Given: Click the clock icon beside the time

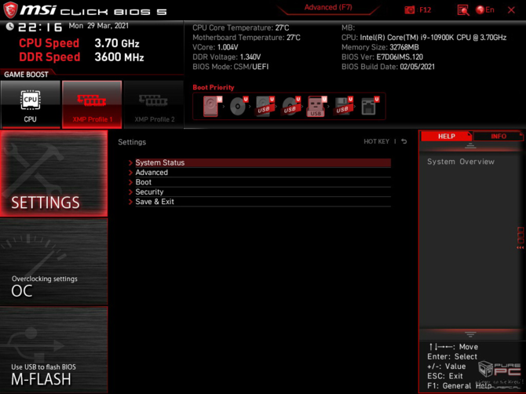Looking at the screenshot, I should click(x=9, y=26).
